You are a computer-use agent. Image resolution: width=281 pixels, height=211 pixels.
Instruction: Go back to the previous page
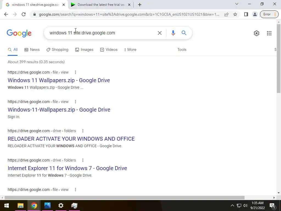[x=6, y=14]
